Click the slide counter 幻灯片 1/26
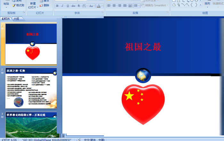This screenshot has height=141, width=224. coord(9,140)
